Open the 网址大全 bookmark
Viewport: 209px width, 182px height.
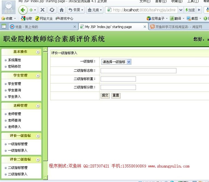44,18
